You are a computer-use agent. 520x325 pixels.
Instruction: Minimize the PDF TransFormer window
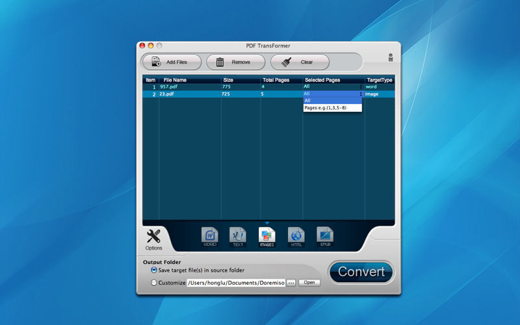151,45
